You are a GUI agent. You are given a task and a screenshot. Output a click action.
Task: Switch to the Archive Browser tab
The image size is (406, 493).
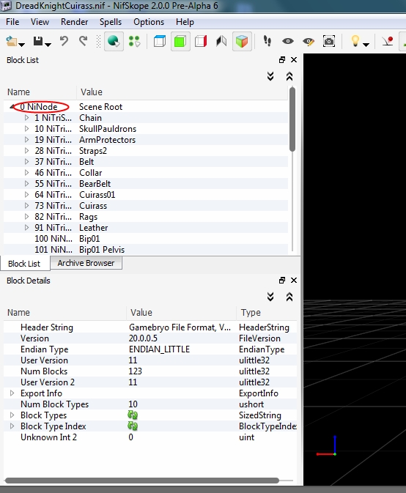86,263
